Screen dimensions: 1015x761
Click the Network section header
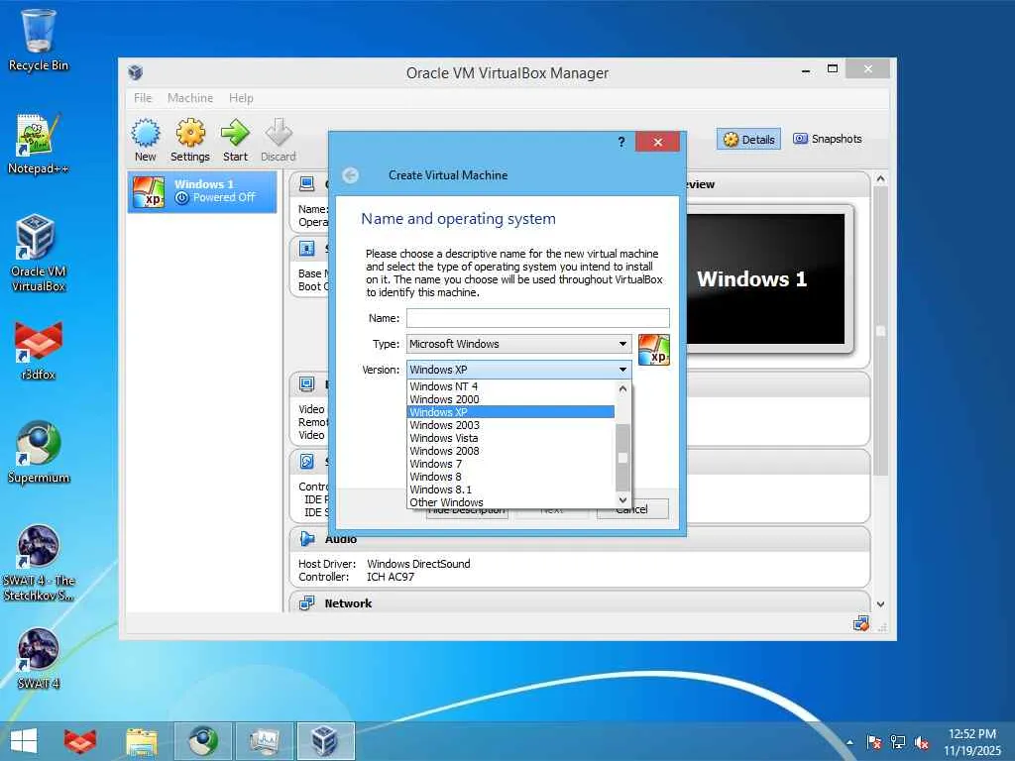point(579,603)
